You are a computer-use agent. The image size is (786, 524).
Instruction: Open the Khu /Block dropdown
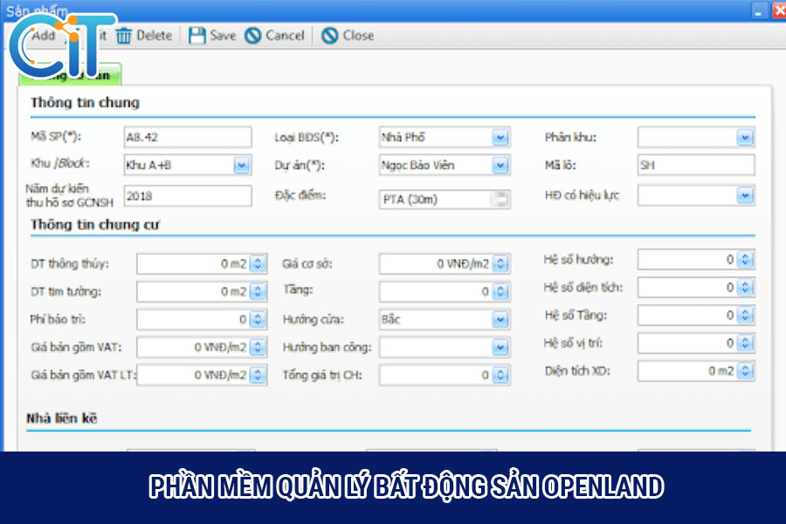(x=242, y=165)
